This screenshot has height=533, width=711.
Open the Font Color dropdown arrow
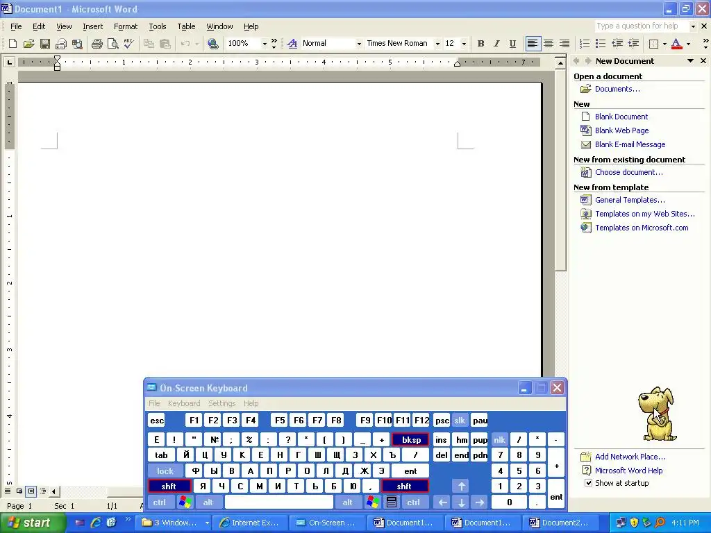pyautogui.click(x=688, y=44)
